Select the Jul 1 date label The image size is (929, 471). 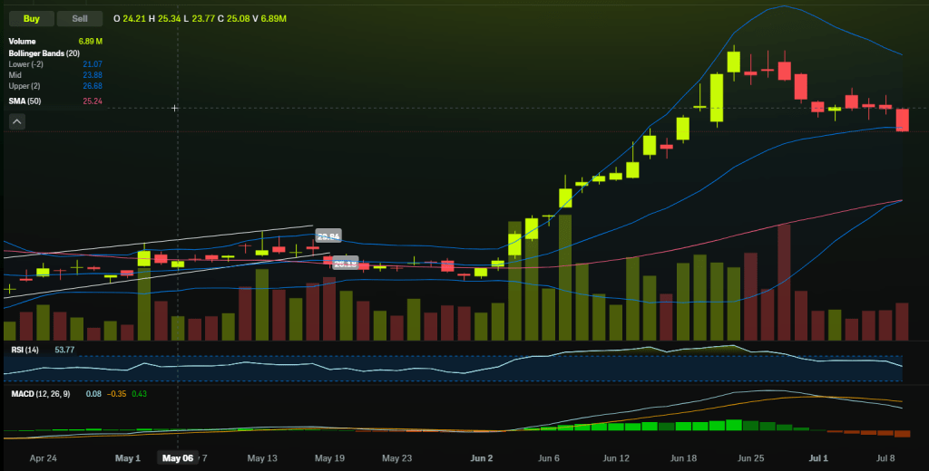coord(818,458)
